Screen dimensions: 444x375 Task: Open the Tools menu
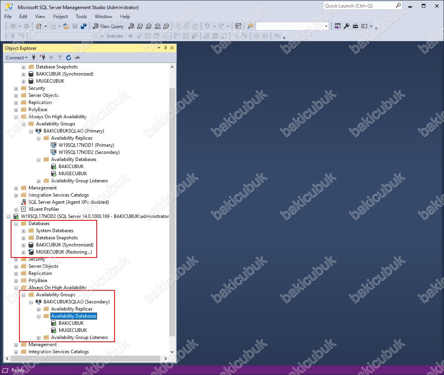coord(81,16)
